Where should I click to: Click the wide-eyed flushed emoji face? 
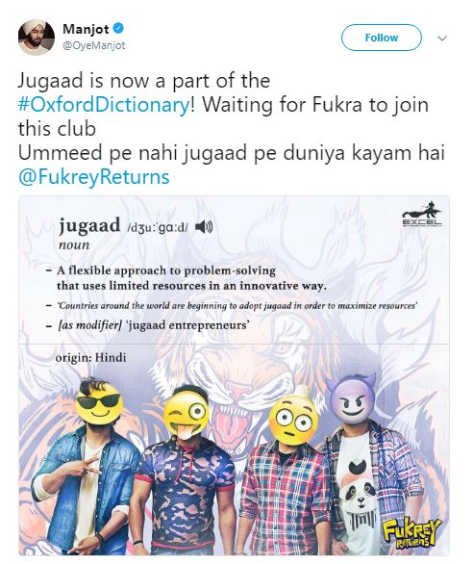(x=294, y=420)
